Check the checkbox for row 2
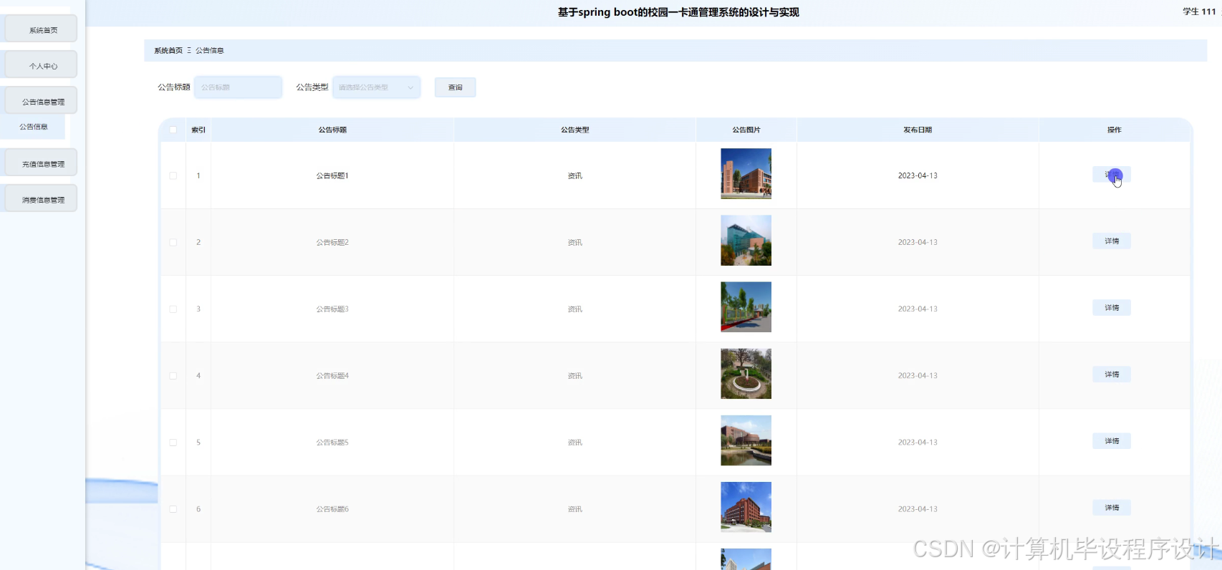This screenshot has height=570, width=1222. [173, 242]
